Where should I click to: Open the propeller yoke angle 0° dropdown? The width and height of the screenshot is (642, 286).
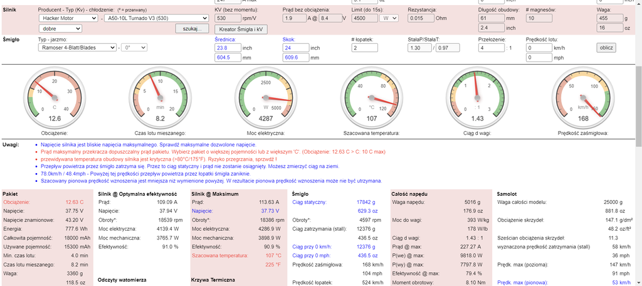coord(134,48)
